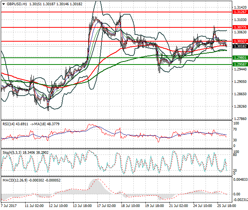Select the 19 Jul 18:00 time axis label
Viewport: 248px width, 210px height.
(154, 206)
